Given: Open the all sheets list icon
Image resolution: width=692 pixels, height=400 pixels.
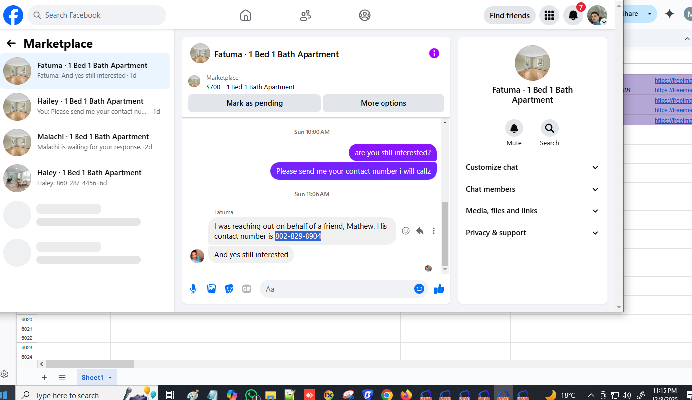Looking at the screenshot, I should coord(62,378).
